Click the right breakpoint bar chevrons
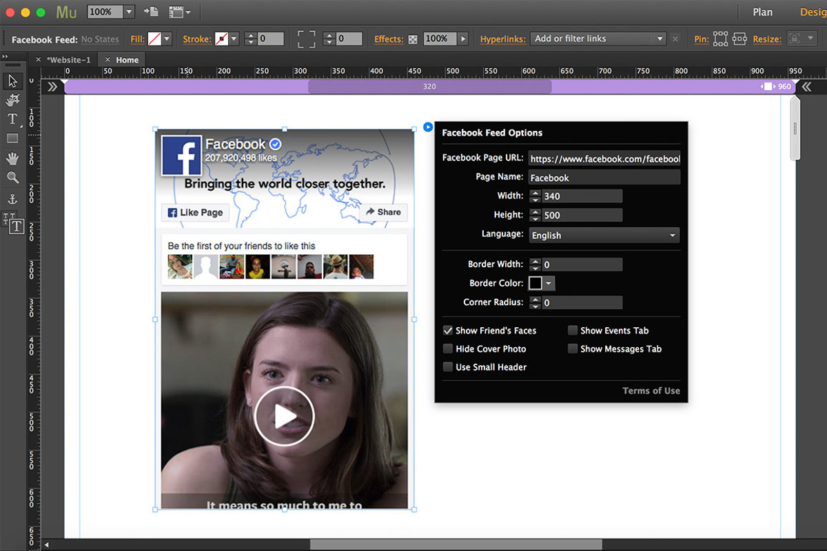 (x=806, y=87)
